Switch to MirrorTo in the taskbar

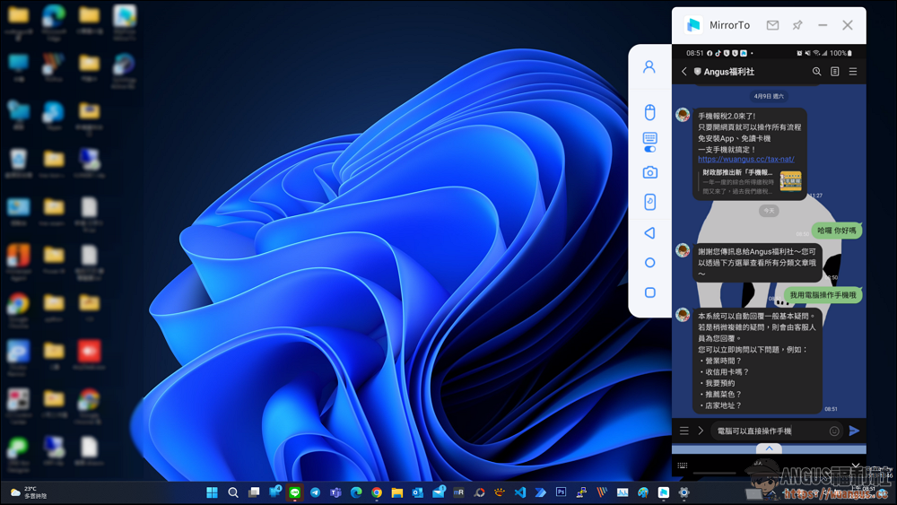click(x=664, y=492)
